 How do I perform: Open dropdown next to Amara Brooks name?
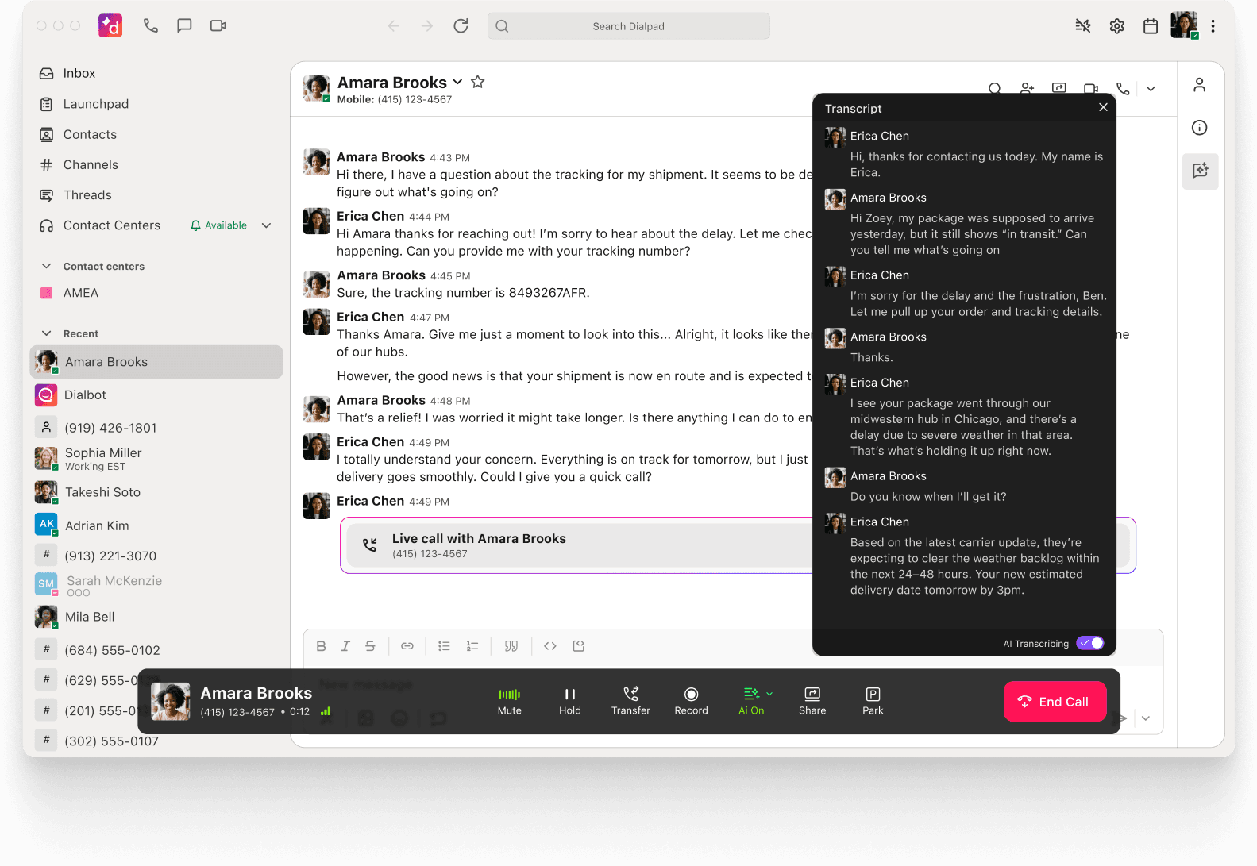tap(457, 82)
